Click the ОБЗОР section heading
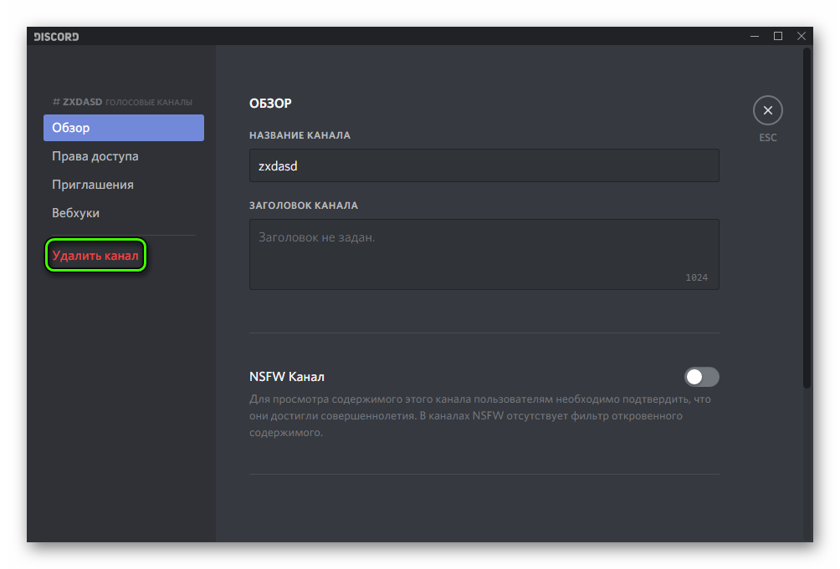840x569 pixels. (270, 104)
